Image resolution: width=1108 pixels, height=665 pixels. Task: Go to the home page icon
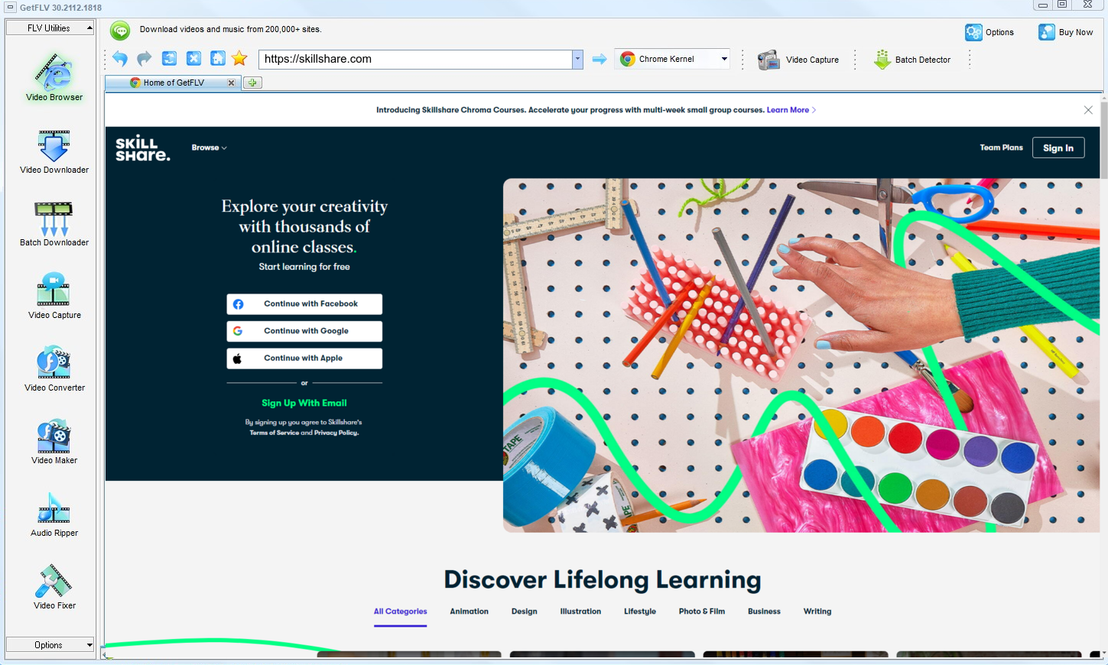tap(218, 59)
